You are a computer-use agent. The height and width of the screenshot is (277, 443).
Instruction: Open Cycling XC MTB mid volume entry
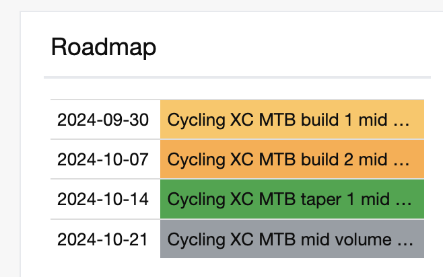[292, 239]
